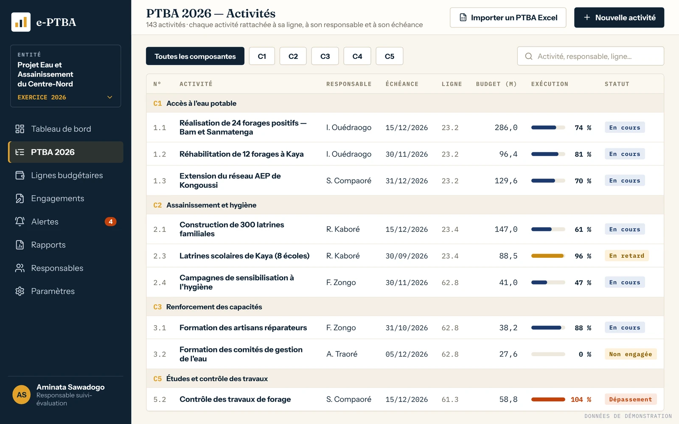The height and width of the screenshot is (424, 679).
Task: Click Nouvelle activité button
Action: (x=619, y=17)
